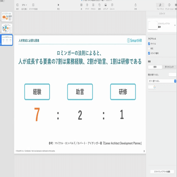177x177 pixels.
Task: Select slide 3 thumbnail
Action: pyautogui.click(x=7, y=40)
